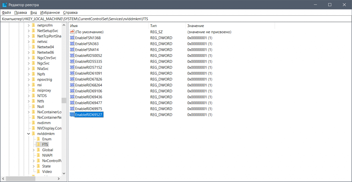Click the registry path address bar

point(176,19)
